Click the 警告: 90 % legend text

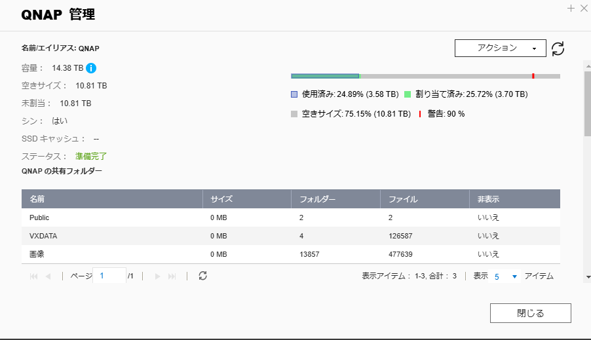click(446, 114)
